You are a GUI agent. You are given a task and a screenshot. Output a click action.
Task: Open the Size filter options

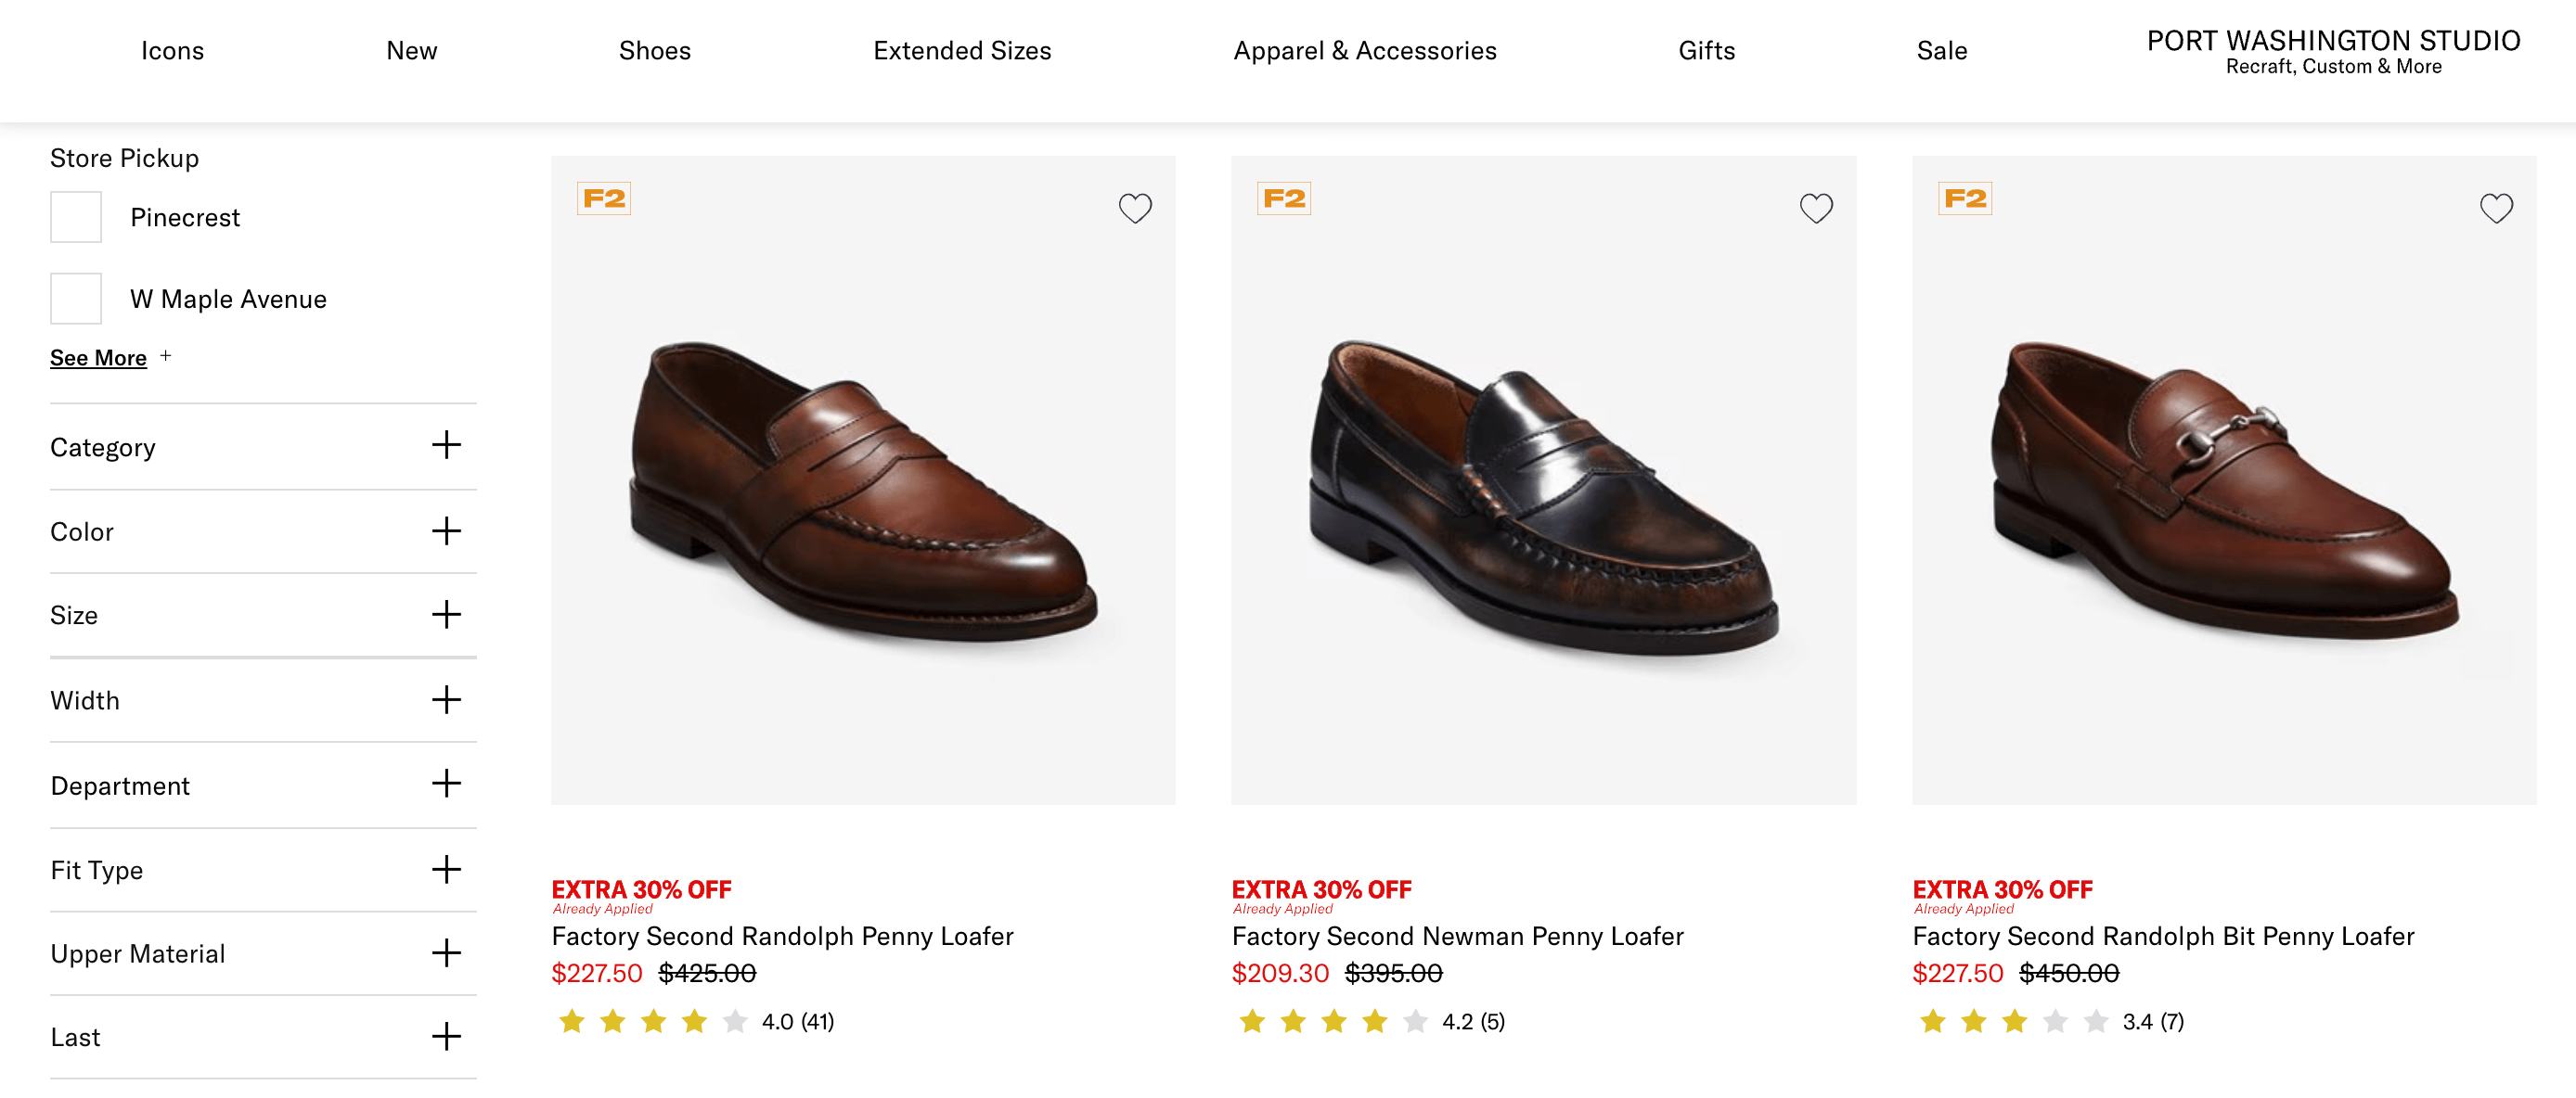pyautogui.click(x=446, y=615)
